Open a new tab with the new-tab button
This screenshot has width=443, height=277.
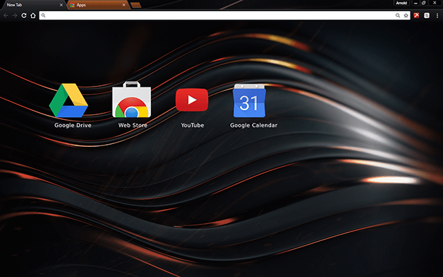pos(136,5)
